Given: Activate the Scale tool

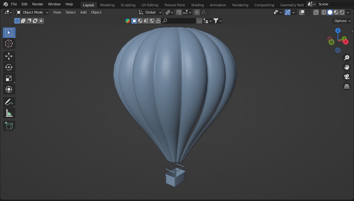Looking at the screenshot, I should point(9,78).
